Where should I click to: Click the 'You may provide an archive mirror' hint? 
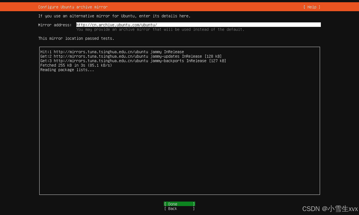point(160,29)
